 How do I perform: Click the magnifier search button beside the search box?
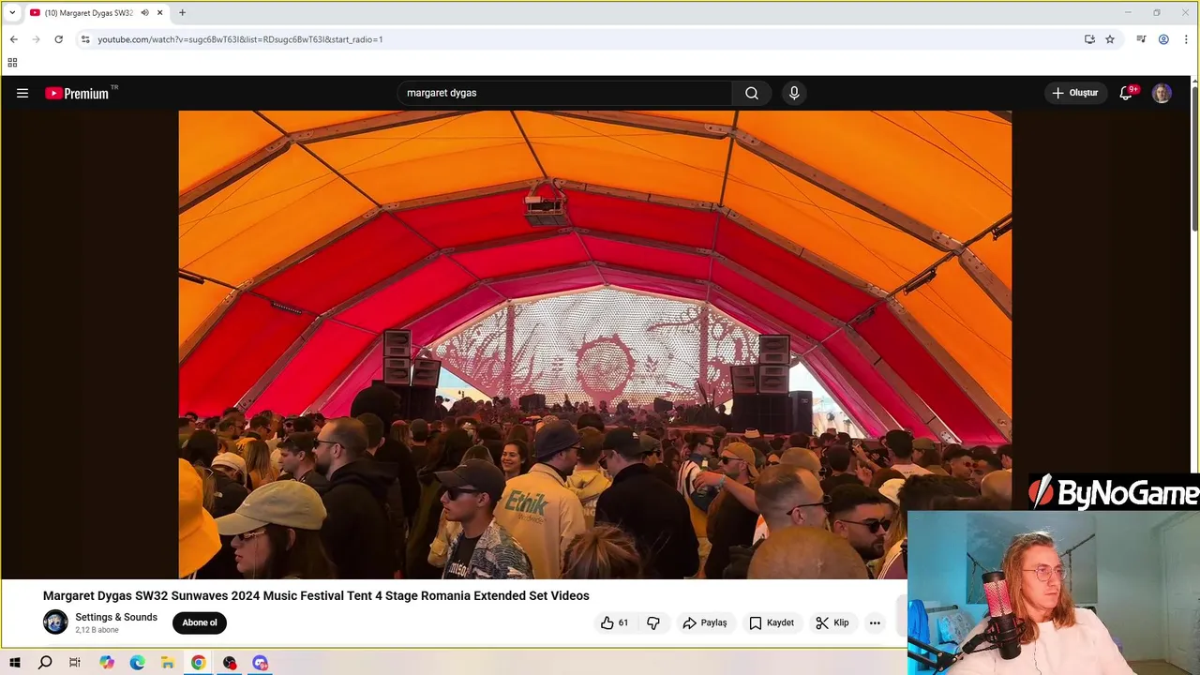tap(752, 93)
